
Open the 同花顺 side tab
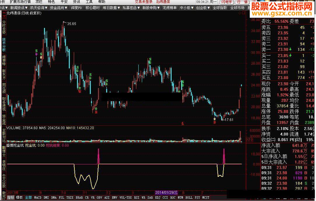click(4, 88)
